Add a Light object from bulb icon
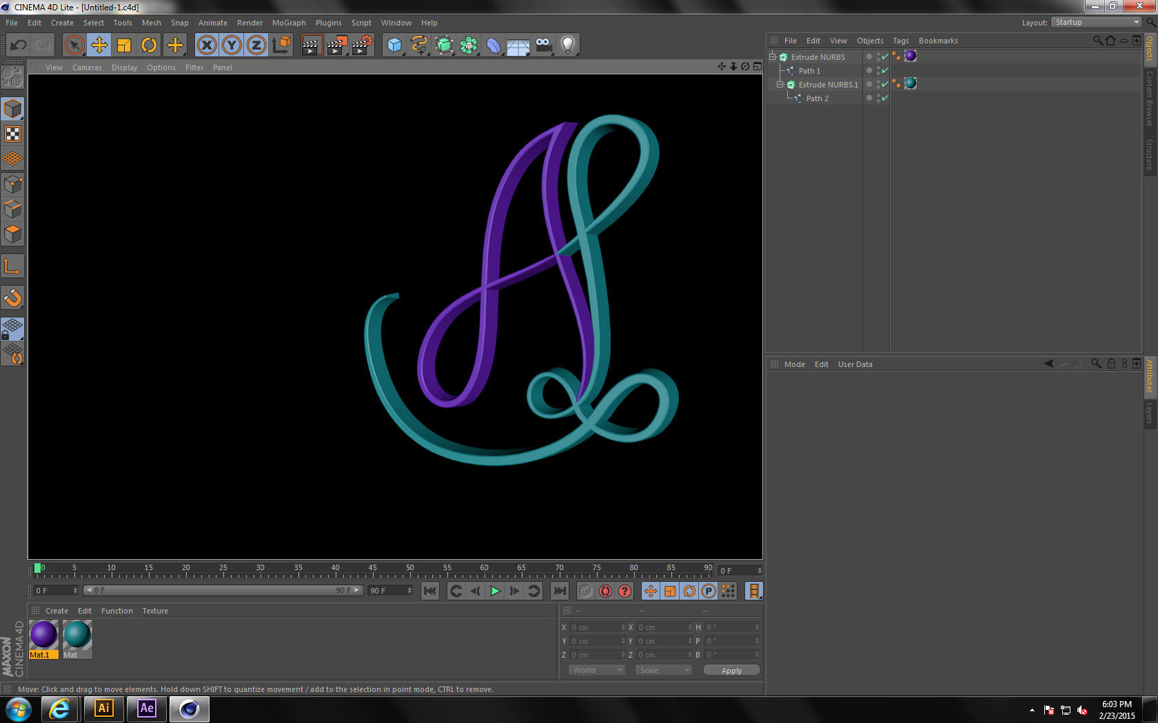This screenshot has height=723, width=1158. (568, 45)
